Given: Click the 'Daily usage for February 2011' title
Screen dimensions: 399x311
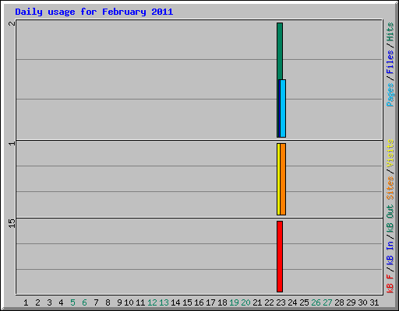Looking at the screenshot, I should coord(94,12).
